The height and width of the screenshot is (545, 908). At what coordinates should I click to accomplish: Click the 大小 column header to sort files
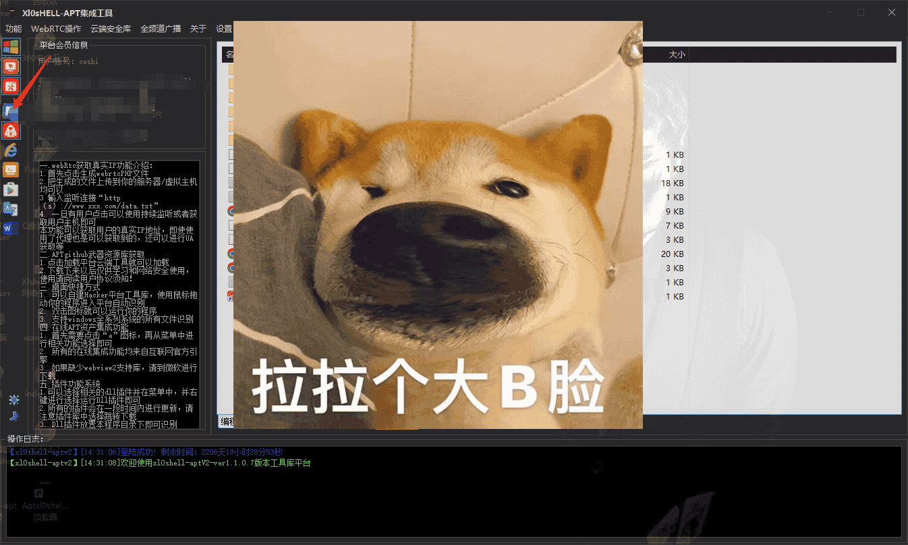coord(677,54)
